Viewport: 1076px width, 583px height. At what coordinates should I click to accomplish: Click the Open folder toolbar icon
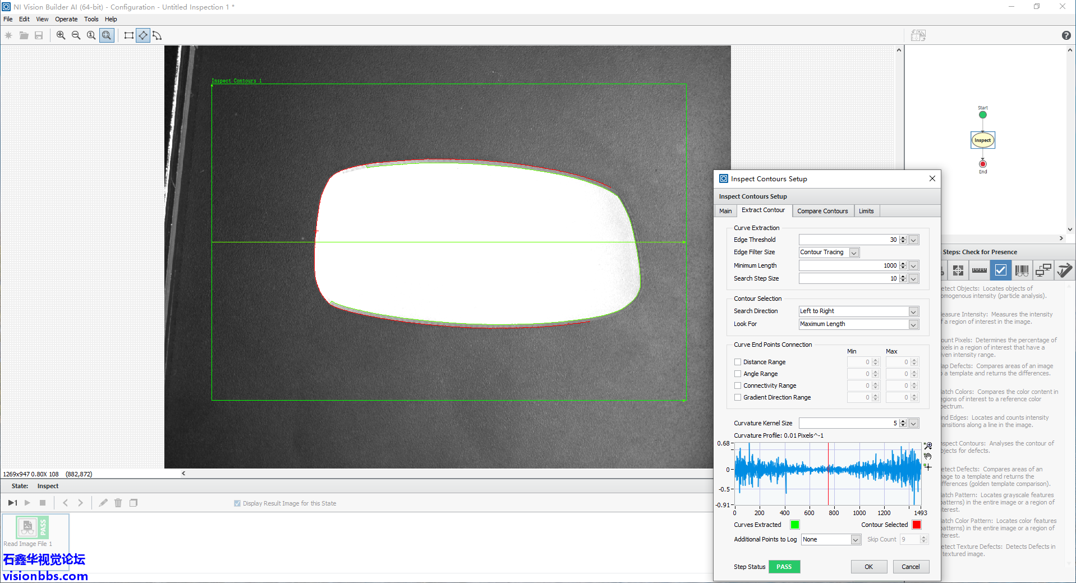click(24, 35)
